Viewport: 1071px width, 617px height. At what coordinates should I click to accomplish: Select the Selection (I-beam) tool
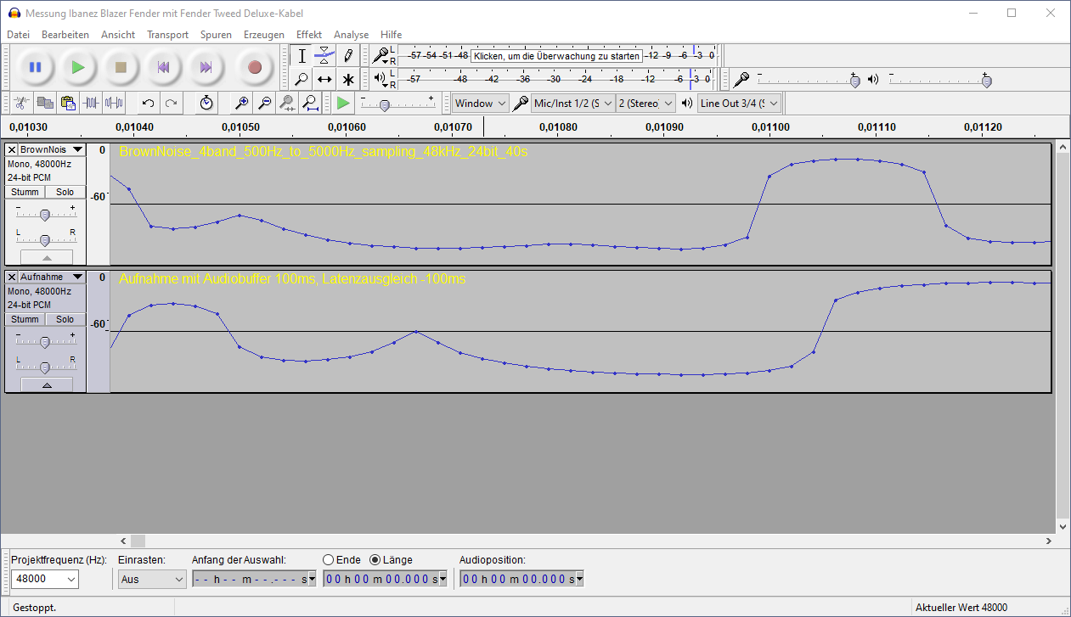(302, 56)
